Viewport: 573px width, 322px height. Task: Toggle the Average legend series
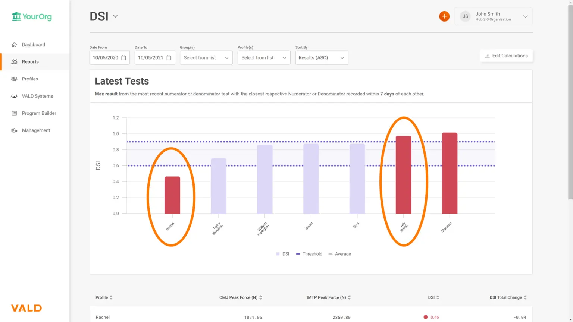pyautogui.click(x=339, y=254)
